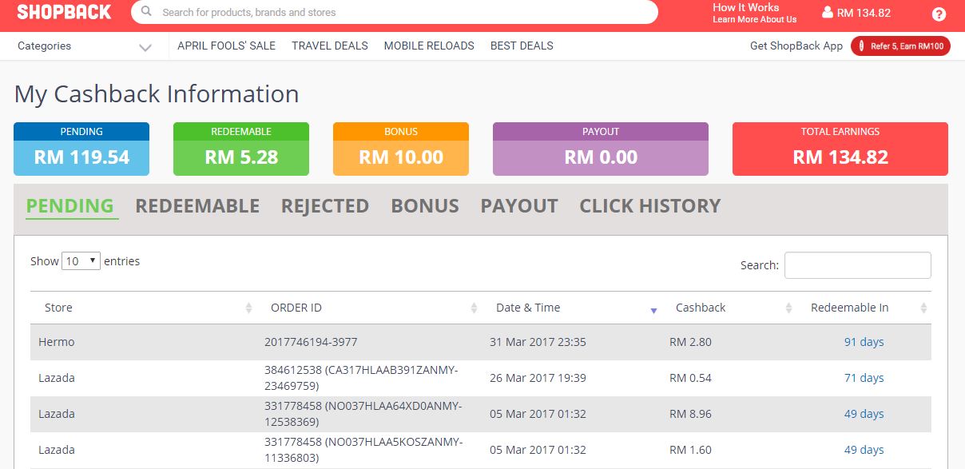Open account balance RM 134.82
Screen dimensions: 965x469
pos(864,13)
